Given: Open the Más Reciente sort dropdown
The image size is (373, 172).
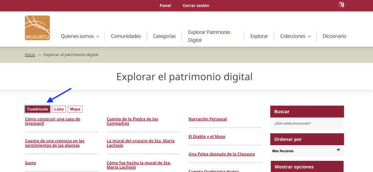Looking at the screenshot, I should (307, 151).
